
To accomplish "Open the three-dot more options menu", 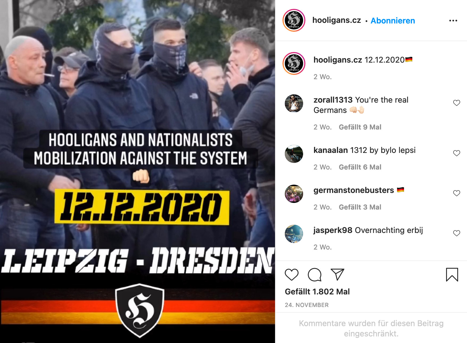I will point(453,21).
